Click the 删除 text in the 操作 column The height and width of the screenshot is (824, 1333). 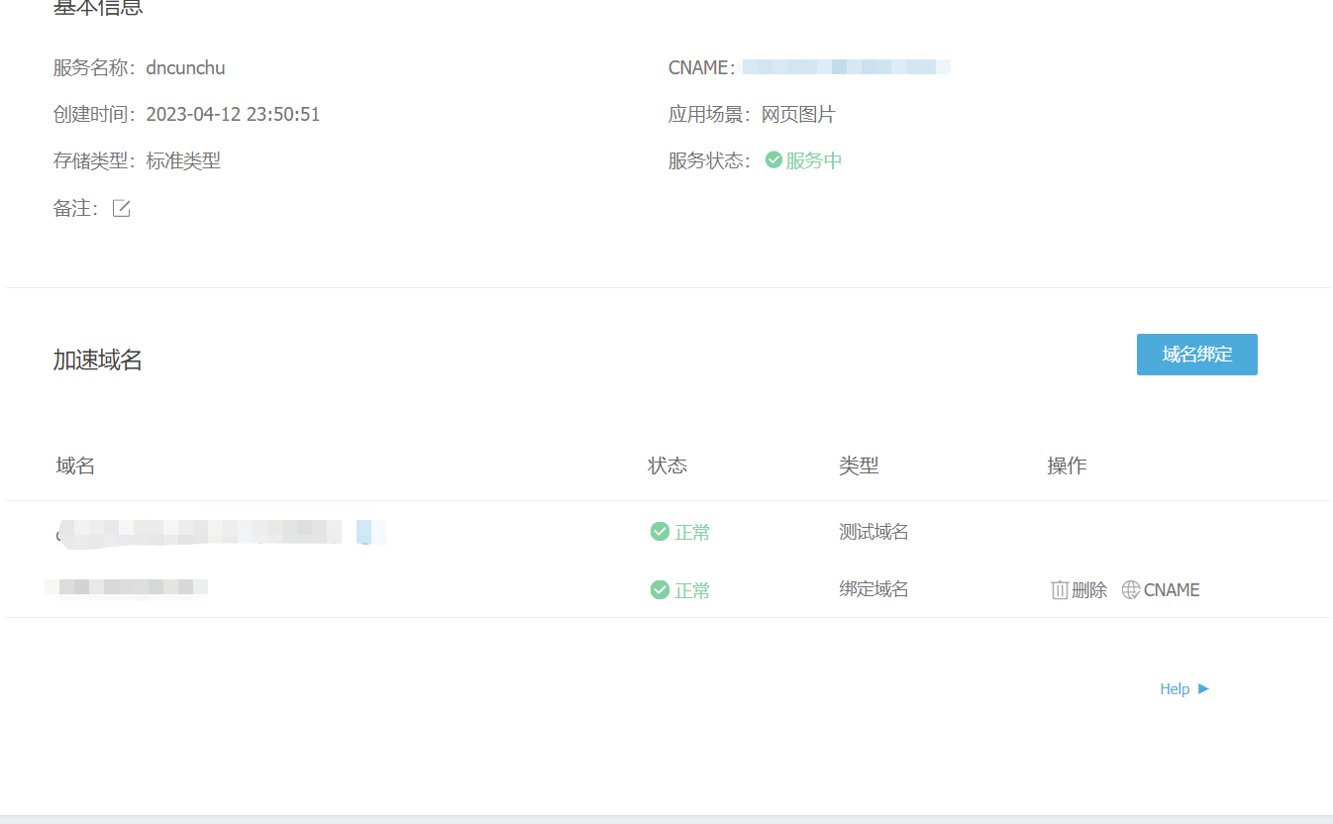click(x=1089, y=590)
